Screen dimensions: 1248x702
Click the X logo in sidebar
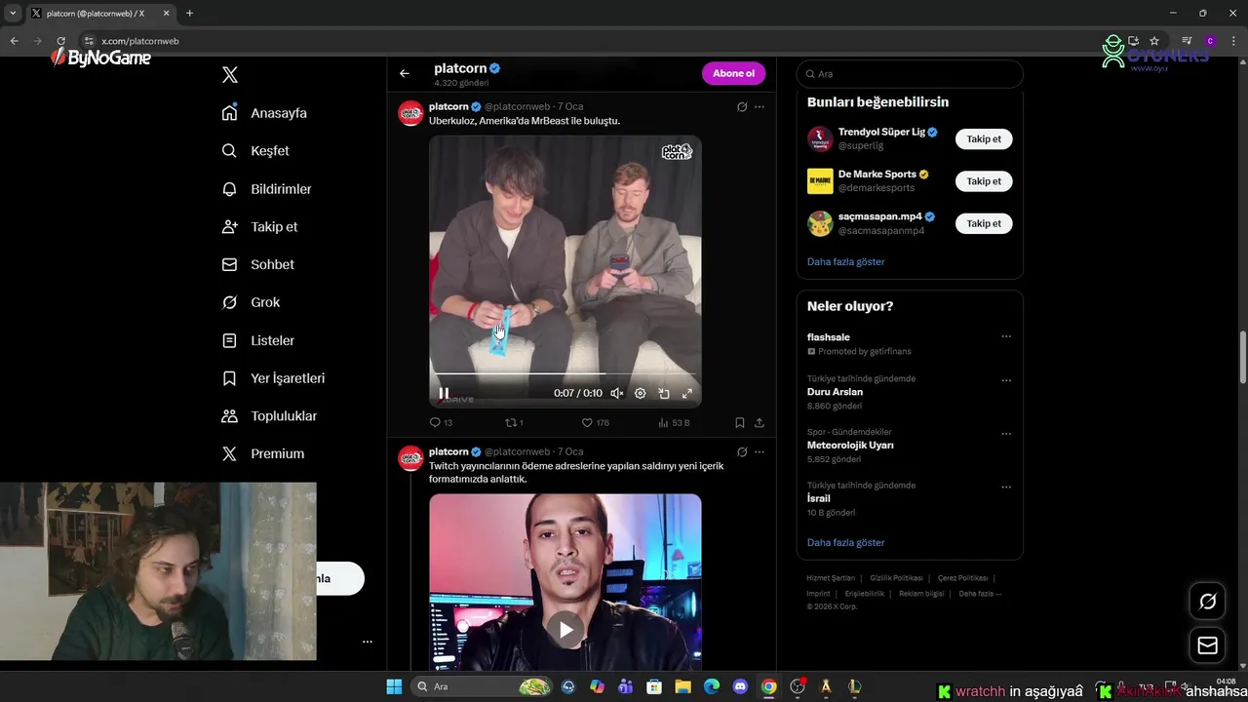click(230, 75)
